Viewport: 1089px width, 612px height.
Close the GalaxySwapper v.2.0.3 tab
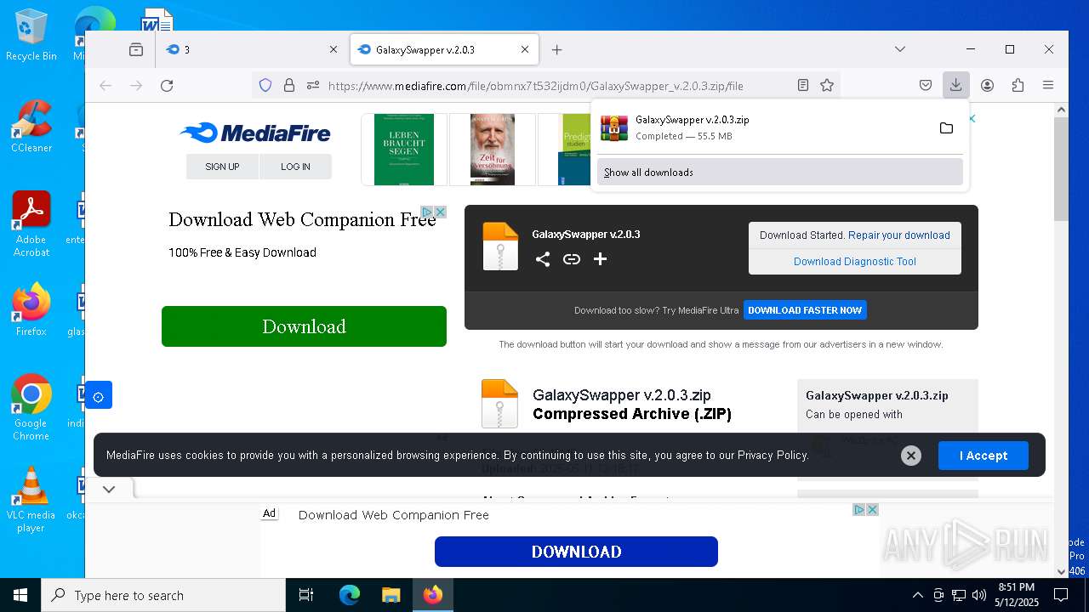tap(525, 50)
